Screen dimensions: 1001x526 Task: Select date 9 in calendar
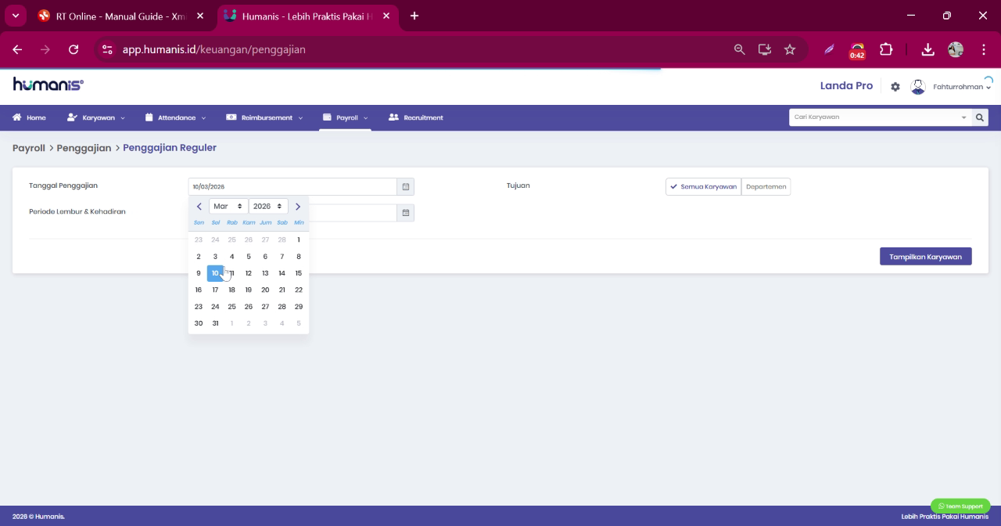pyautogui.click(x=199, y=273)
